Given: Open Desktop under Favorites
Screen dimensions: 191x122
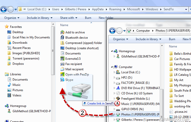Looking at the screenshot, I should point(15,32).
